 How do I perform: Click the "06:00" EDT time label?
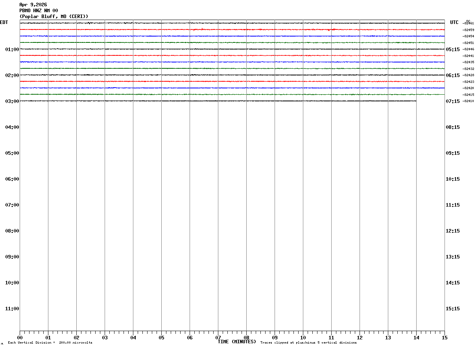coord(12,179)
